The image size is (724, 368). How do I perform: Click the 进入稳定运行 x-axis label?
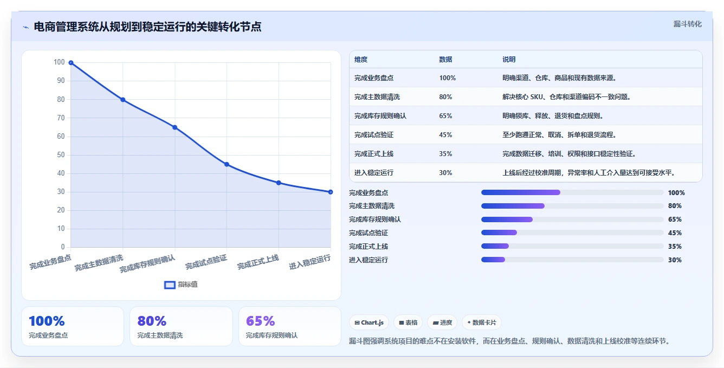(310, 262)
